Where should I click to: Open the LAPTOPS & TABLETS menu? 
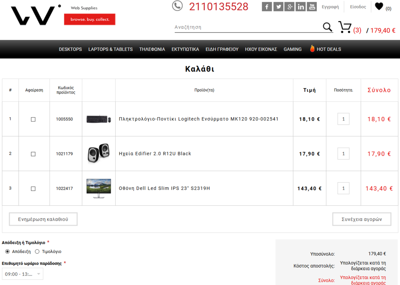click(110, 49)
